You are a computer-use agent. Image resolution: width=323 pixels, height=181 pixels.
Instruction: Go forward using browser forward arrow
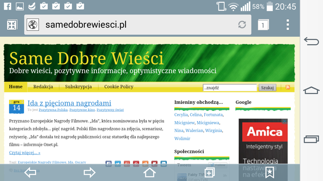point(89,173)
